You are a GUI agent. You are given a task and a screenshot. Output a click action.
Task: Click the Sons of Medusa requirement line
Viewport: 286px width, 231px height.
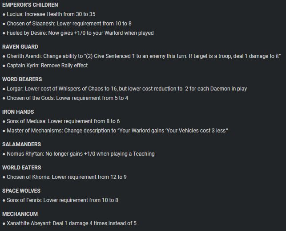[x=63, y=121]
